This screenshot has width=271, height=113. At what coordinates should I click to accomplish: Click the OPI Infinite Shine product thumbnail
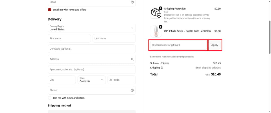[156, 31]
